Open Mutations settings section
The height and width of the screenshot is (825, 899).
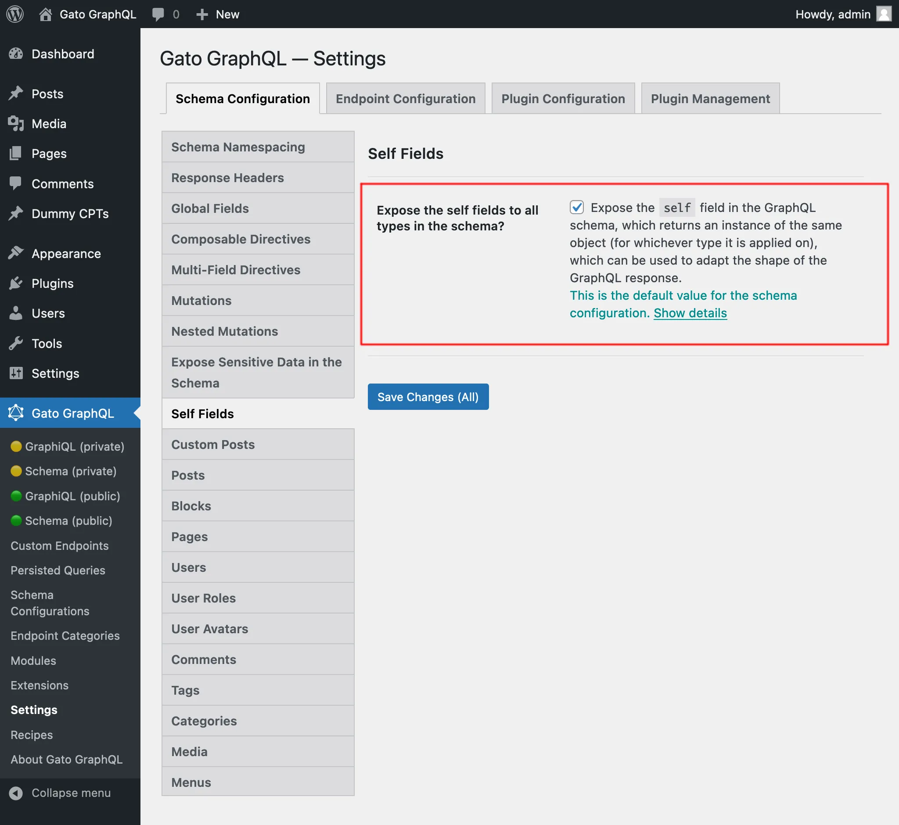click(x=258, y=301)
